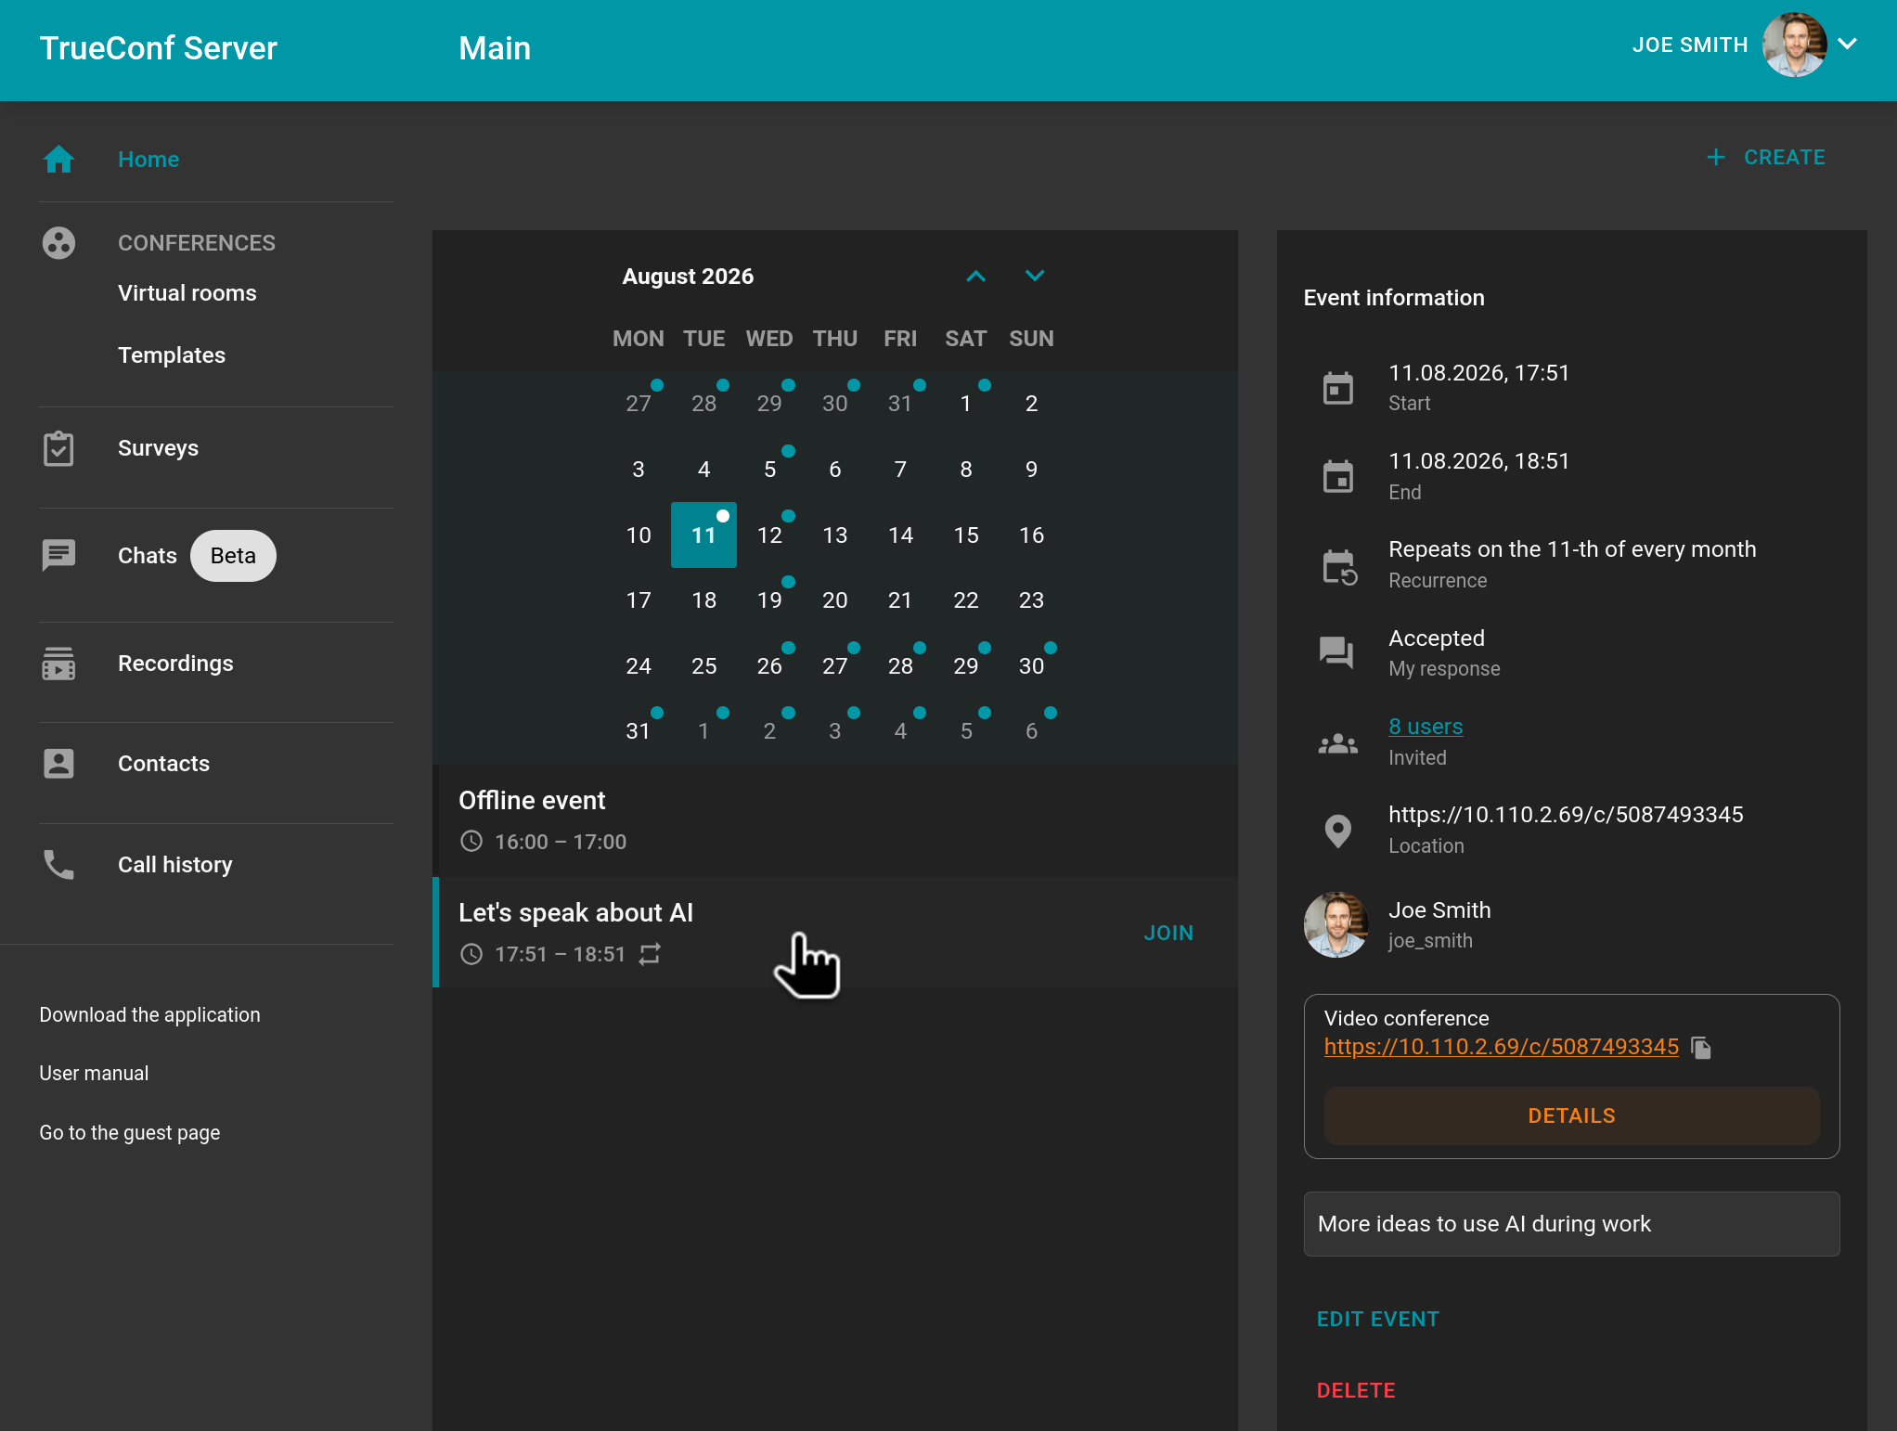Open the Recordings section
Viewport: 1897px width, 1431px height.
click(175, 664)
